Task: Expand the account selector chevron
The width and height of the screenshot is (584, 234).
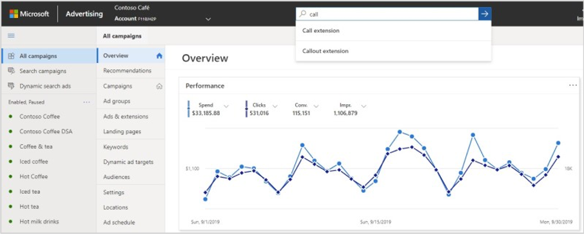Action: [x=208, y=19]
